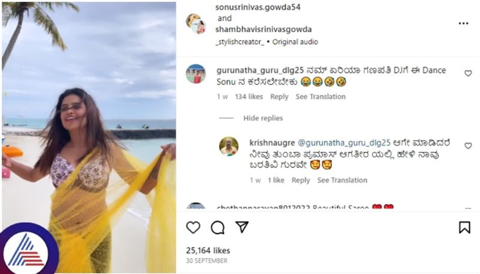Open sonusrinivas.gowda54 profile link
The height and width of the screenshot is (274, 480).
coord(258,7)
